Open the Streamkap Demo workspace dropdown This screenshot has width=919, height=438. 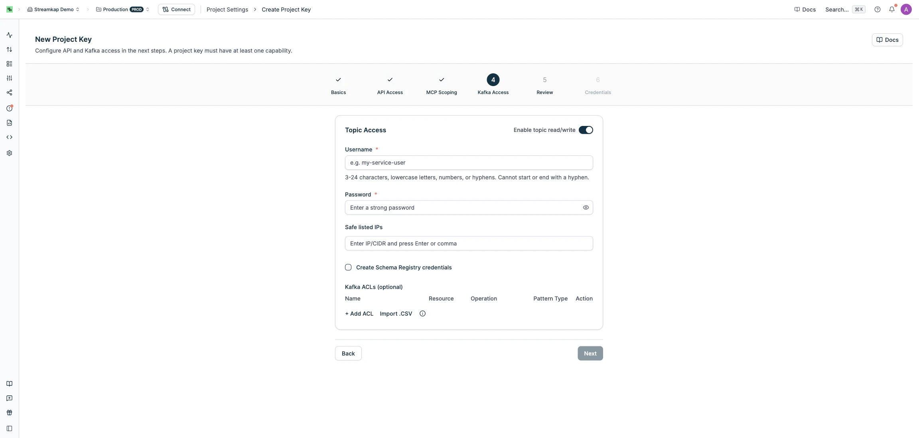pyautogui.click(x=53, y=9)
